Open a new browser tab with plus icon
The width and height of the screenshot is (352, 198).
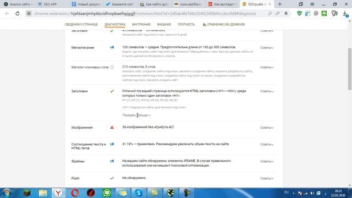280,4
